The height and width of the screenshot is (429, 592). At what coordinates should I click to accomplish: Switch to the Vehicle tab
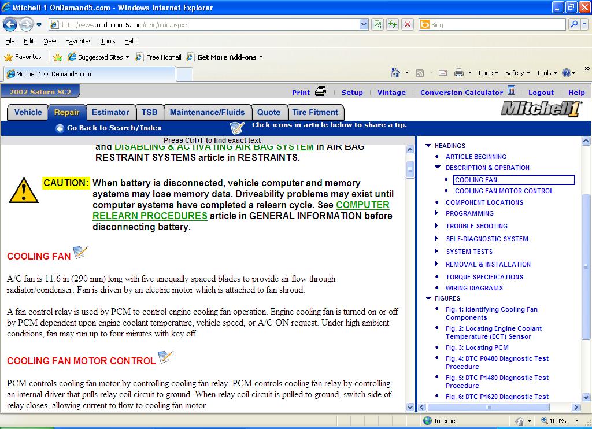[28, 112]
